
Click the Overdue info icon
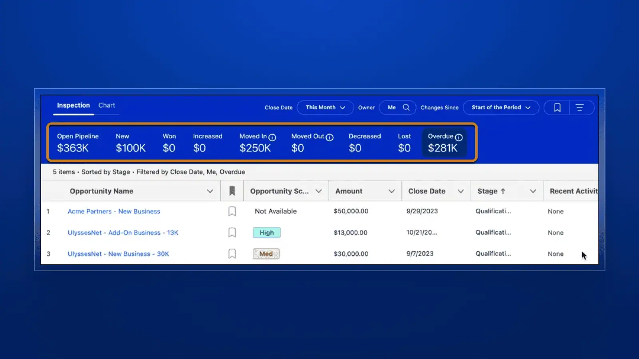(459, 137)
